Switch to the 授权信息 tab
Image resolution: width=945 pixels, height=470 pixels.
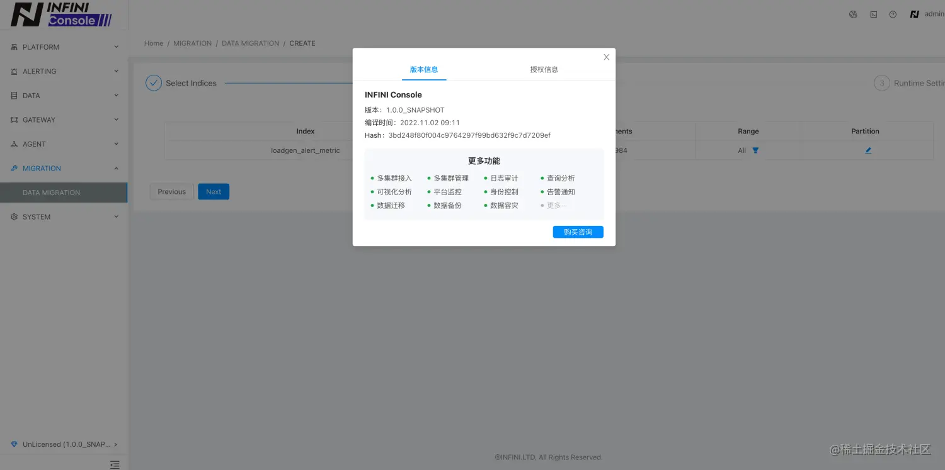point(543,69)
